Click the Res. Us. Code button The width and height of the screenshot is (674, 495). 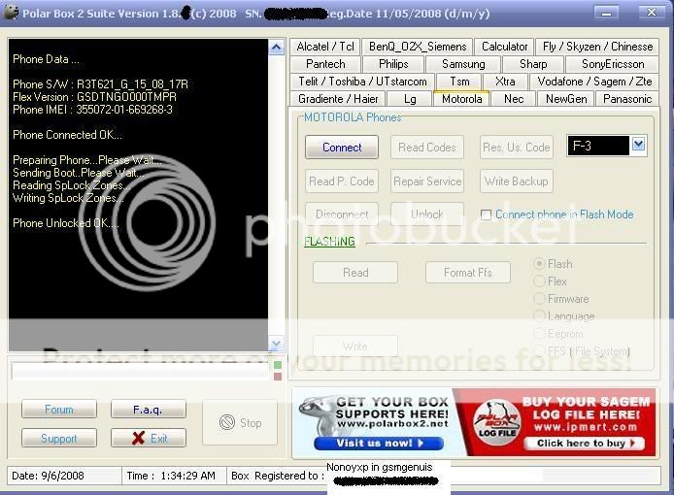[517, 147]
